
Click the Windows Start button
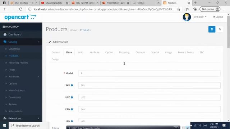coord(4,125)
